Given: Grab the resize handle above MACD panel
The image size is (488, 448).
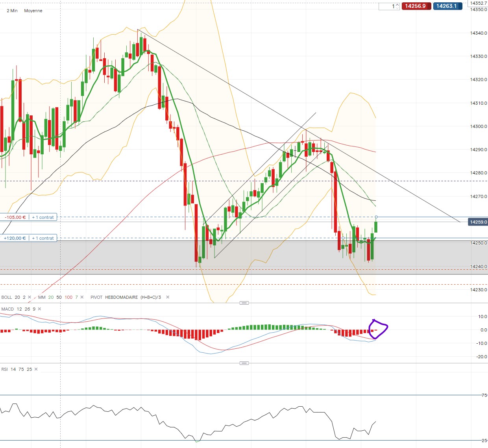Looking at the screenshot, I should tap(244, 303).
